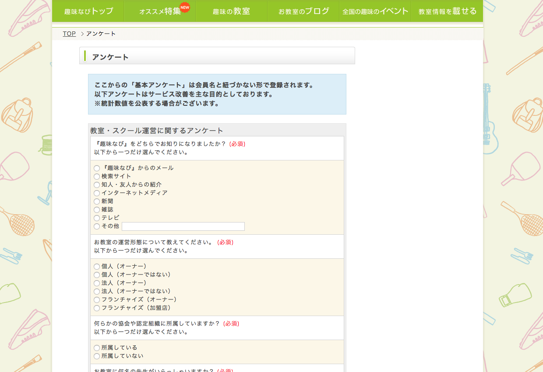The width and height of the screenshot is (543, 372).
Task: Open the オススメ特集 navigation tab
Action: pyautogui.click(x=160, y=11)
